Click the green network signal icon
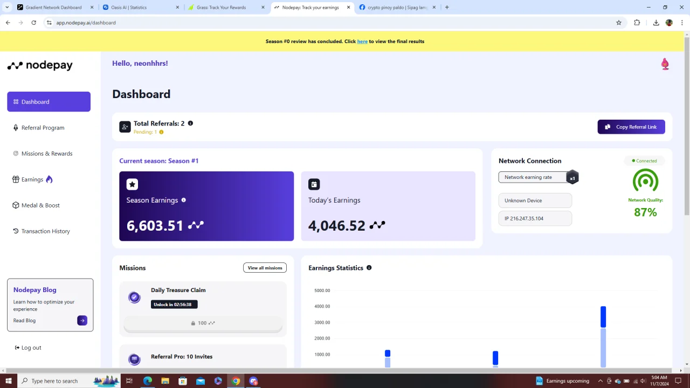This screenshot has height=388, width=690. tap(645, 181)
